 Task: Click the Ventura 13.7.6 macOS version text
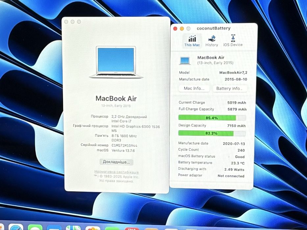[x=123, y=150]
